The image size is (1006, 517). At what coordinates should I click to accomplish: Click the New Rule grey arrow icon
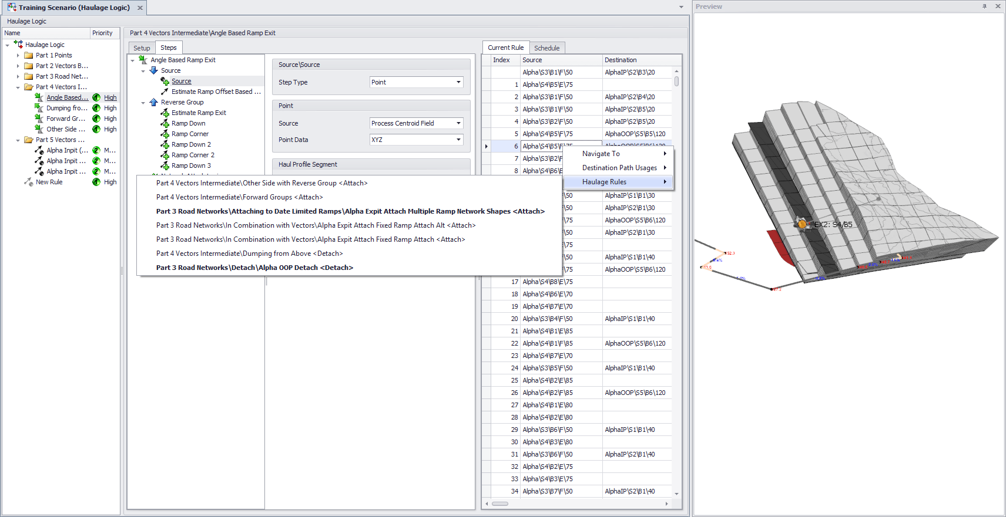coord(28,183)
